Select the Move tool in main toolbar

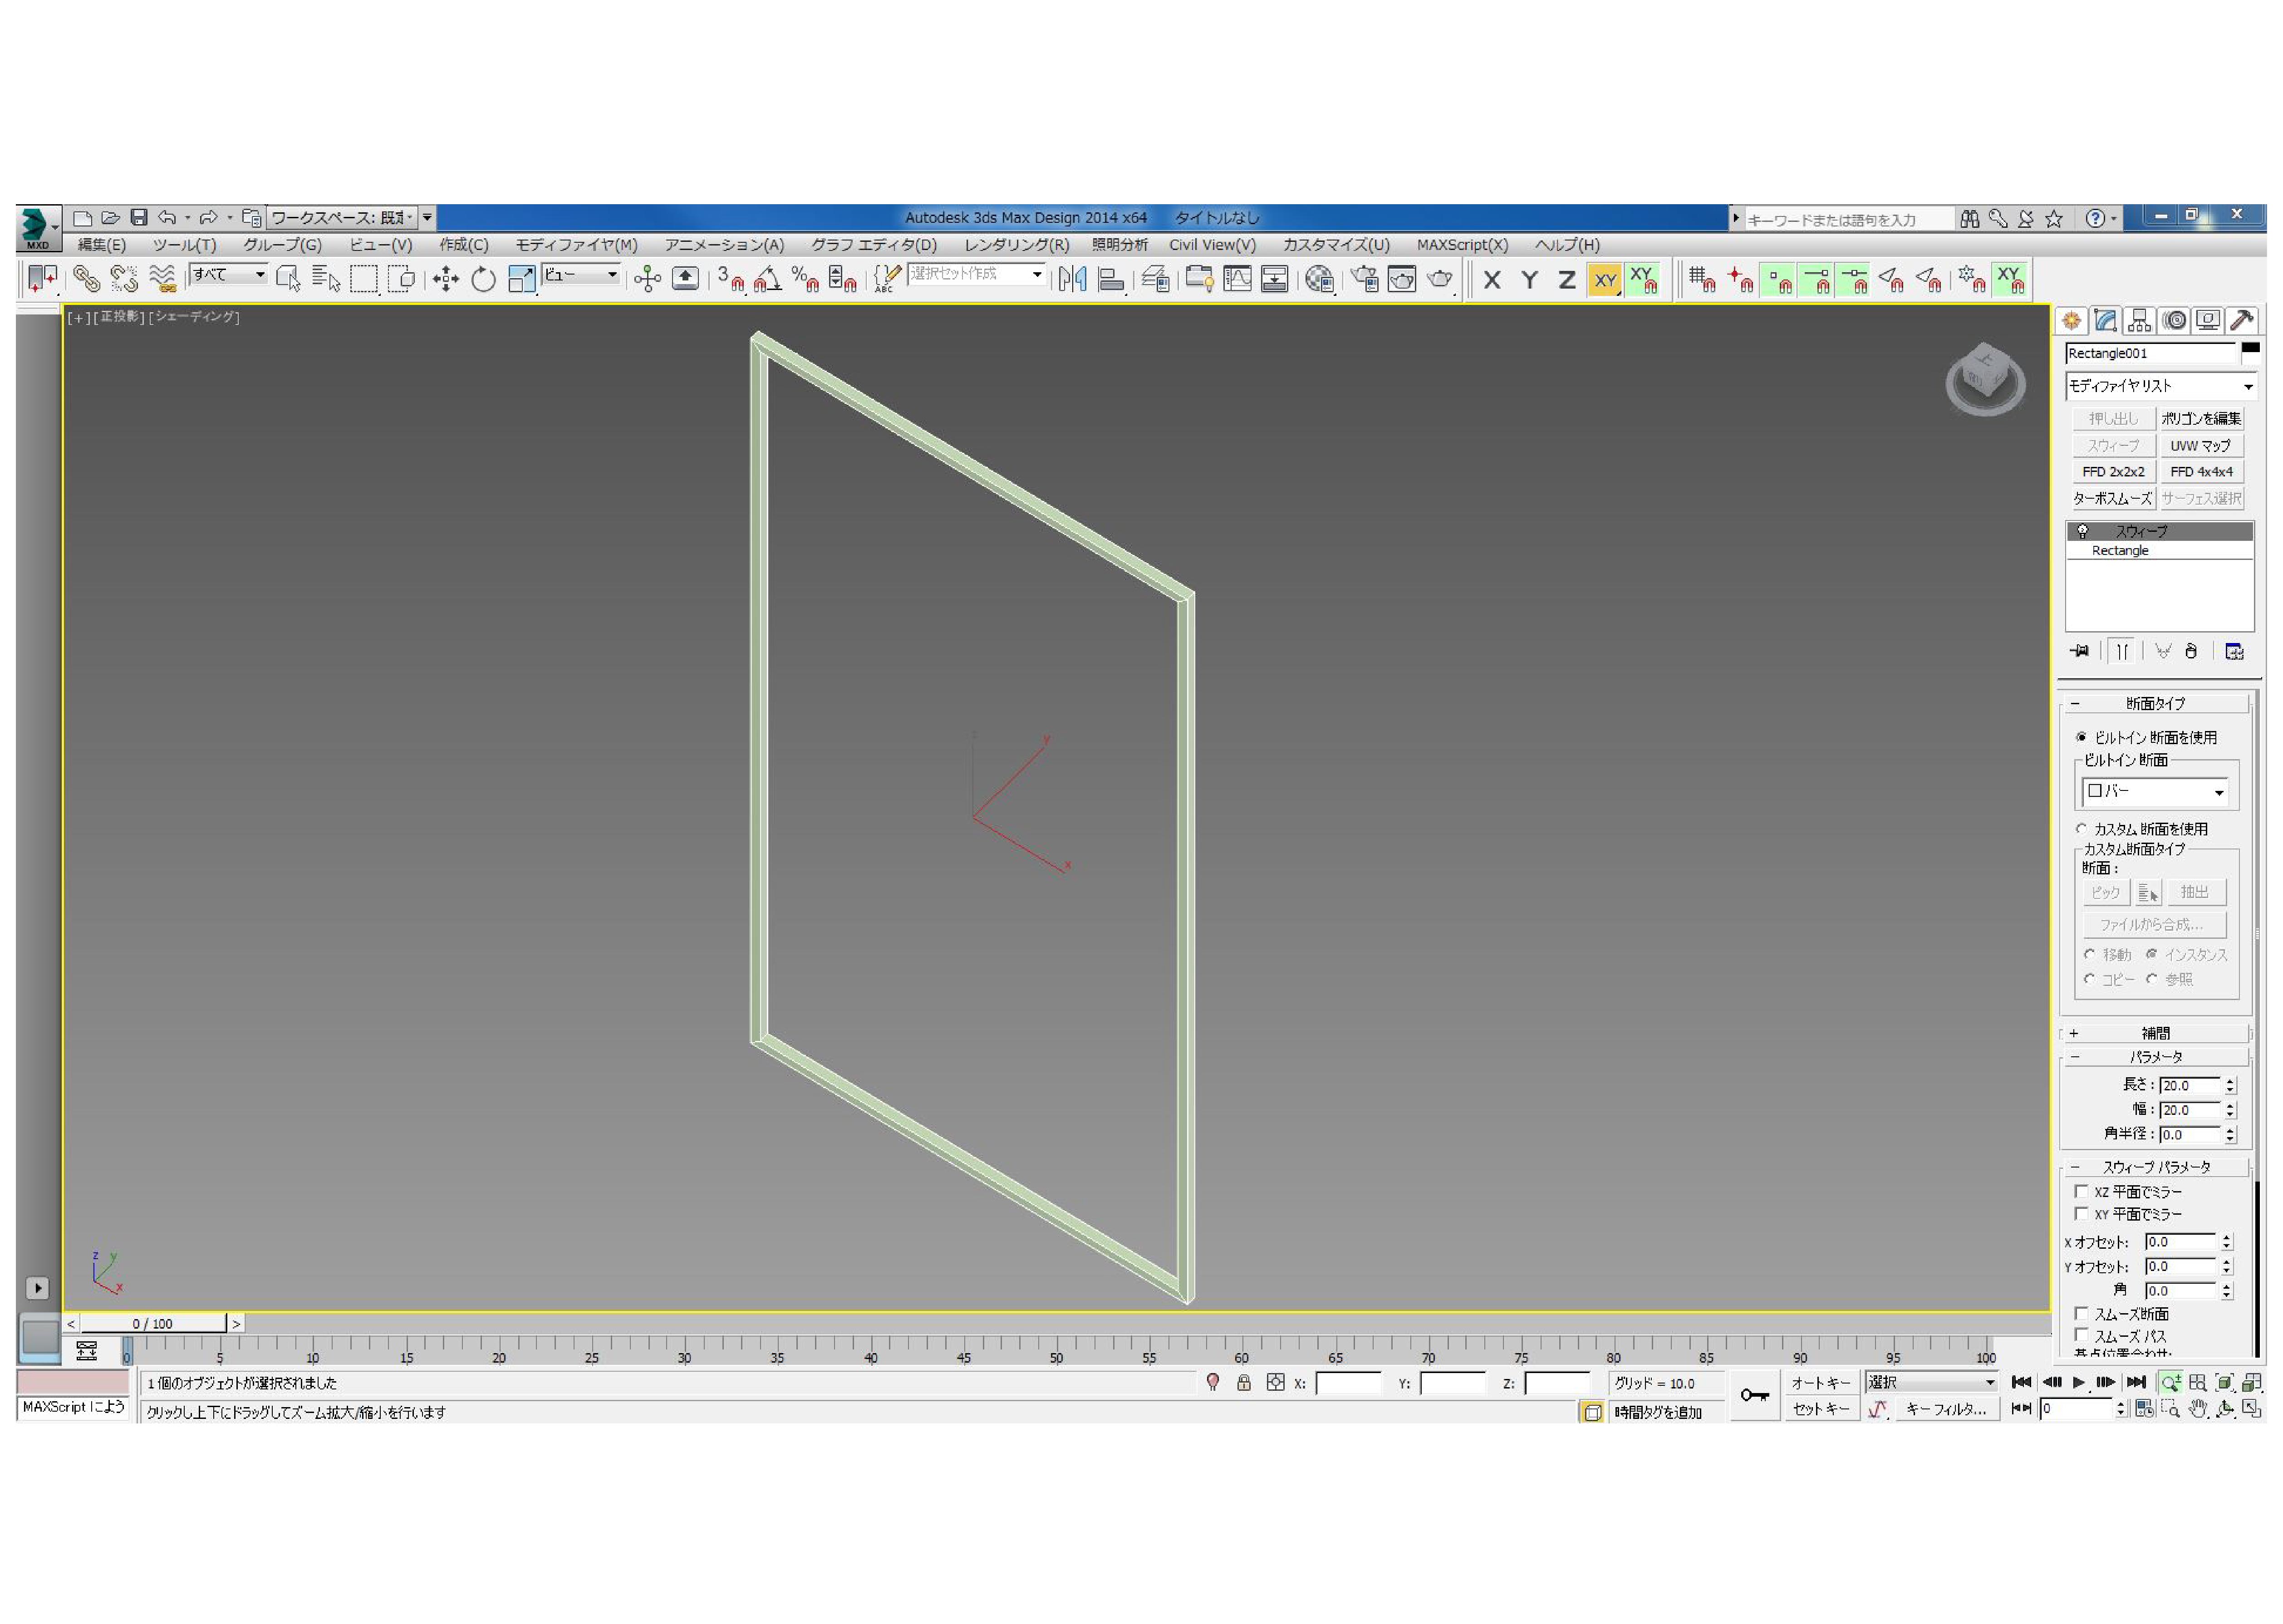445,280
